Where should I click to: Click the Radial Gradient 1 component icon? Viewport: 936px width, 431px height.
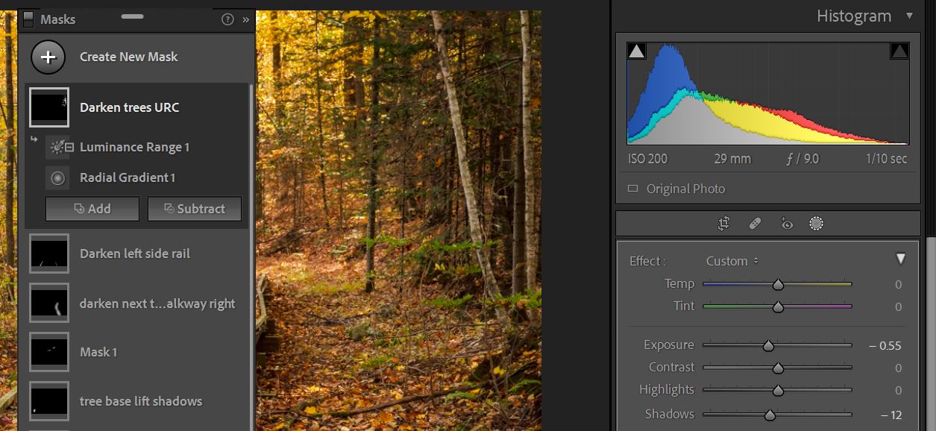57,177
